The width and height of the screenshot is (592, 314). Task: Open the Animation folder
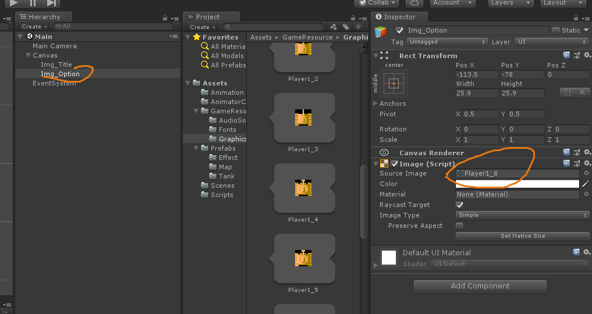tap(222, 92)
